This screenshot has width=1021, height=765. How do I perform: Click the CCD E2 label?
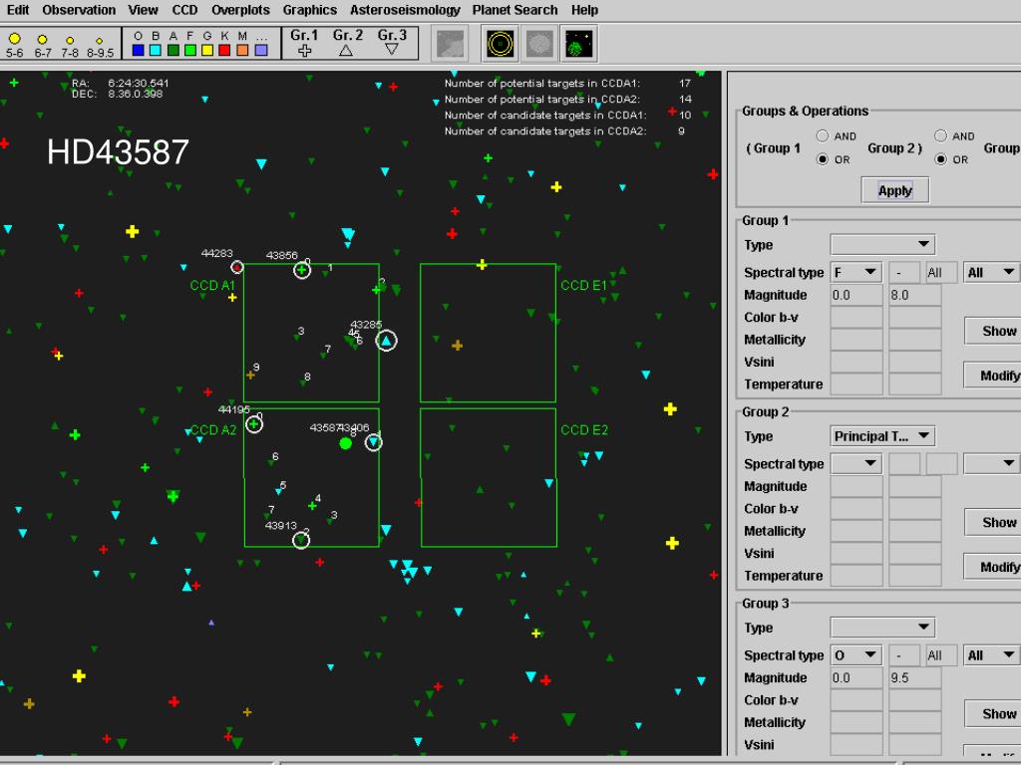[x=584, y=430]
